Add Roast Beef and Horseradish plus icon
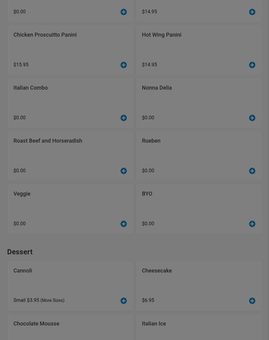Viewport: 269px width, 340px height. [x=124, y=171]
